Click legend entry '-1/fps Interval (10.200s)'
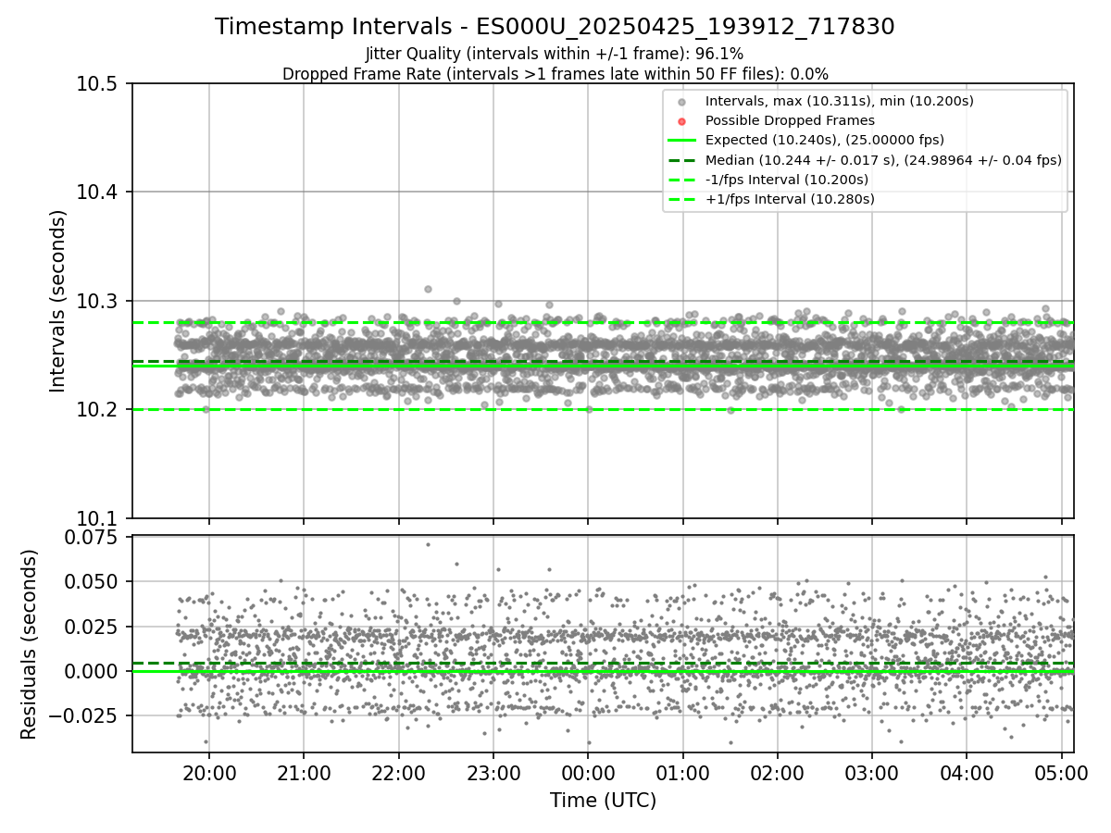Screen dimensions: 1111x833 point(786,180)
